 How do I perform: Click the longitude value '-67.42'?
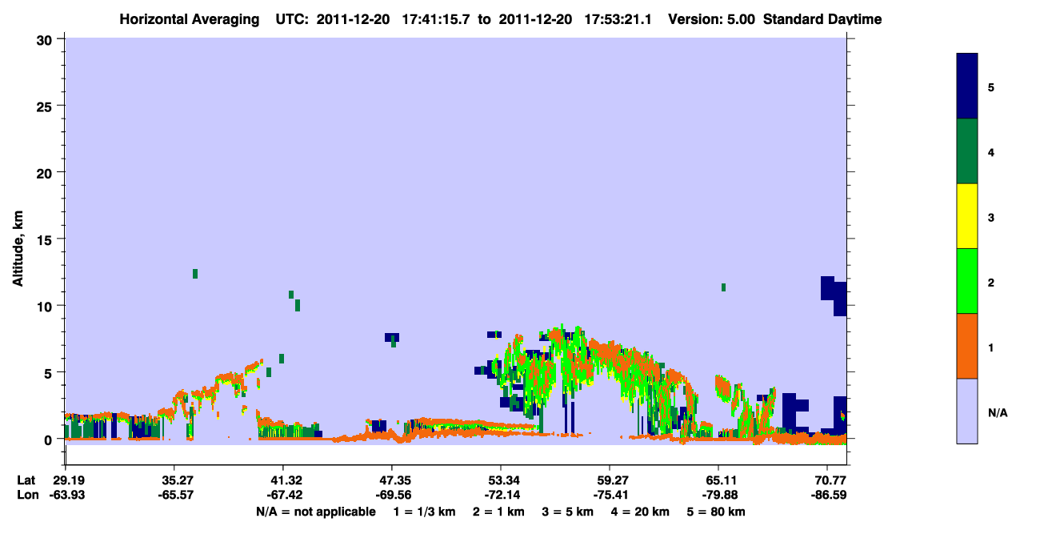[283, 496]
